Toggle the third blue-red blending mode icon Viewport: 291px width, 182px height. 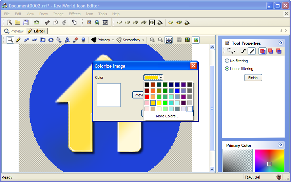point(279,51)
